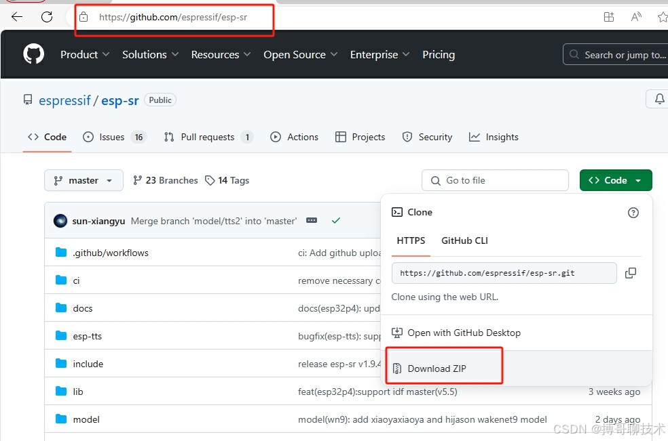The width and height of the screenshot is (668, 441).
Task: Click the docs folder icon
Action: point(61,308)
